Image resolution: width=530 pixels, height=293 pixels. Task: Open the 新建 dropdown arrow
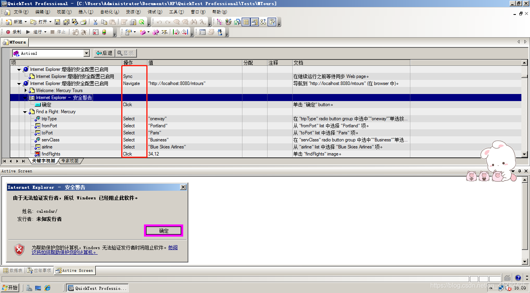click(x=26, y=22)
